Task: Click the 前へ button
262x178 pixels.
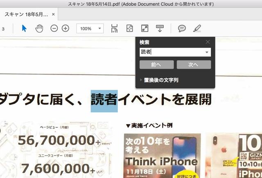Action: pyautogui.click(x=157, y=65)
